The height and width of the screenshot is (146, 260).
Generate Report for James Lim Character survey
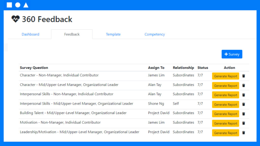[x=225, y=76]
